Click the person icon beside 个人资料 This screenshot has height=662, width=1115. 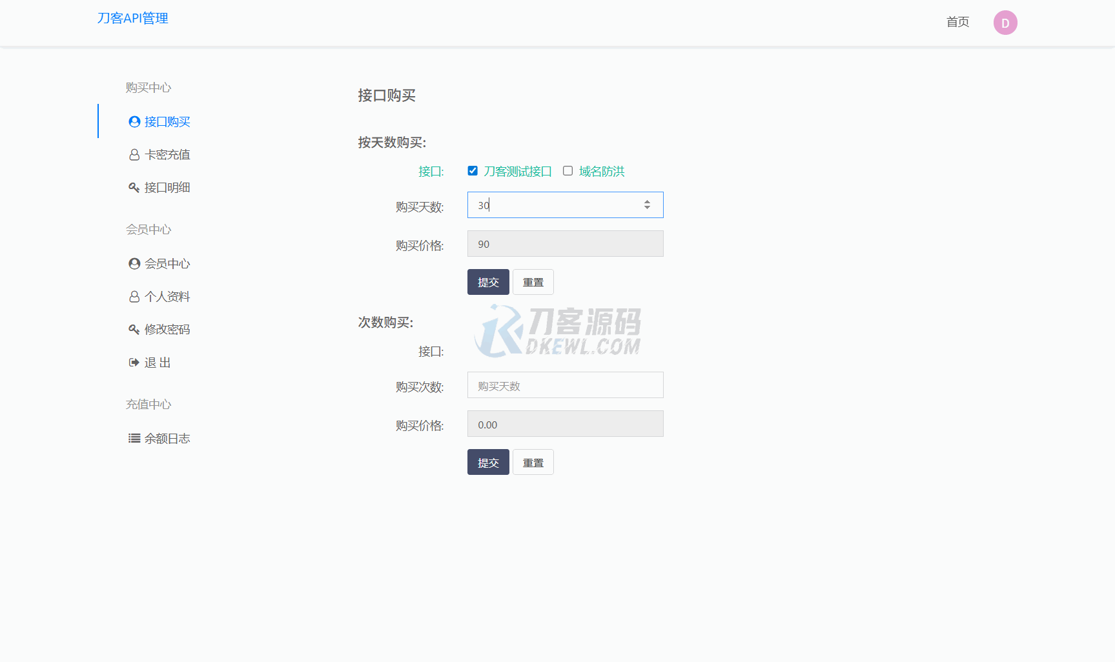click(134, 297)
